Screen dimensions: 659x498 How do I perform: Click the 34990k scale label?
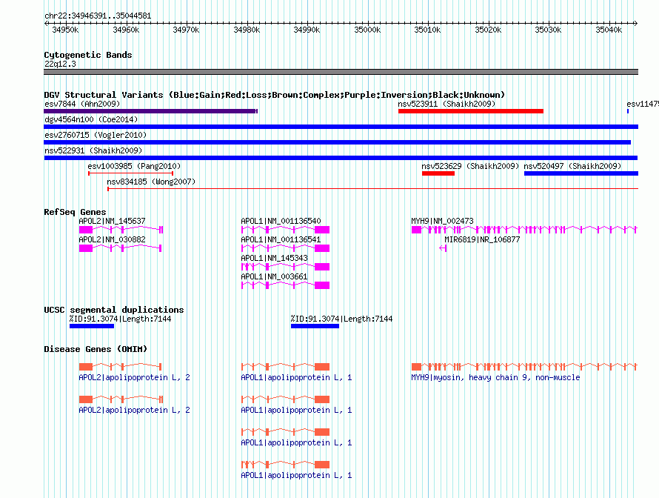pyautogui.click(x=307, y=30)
